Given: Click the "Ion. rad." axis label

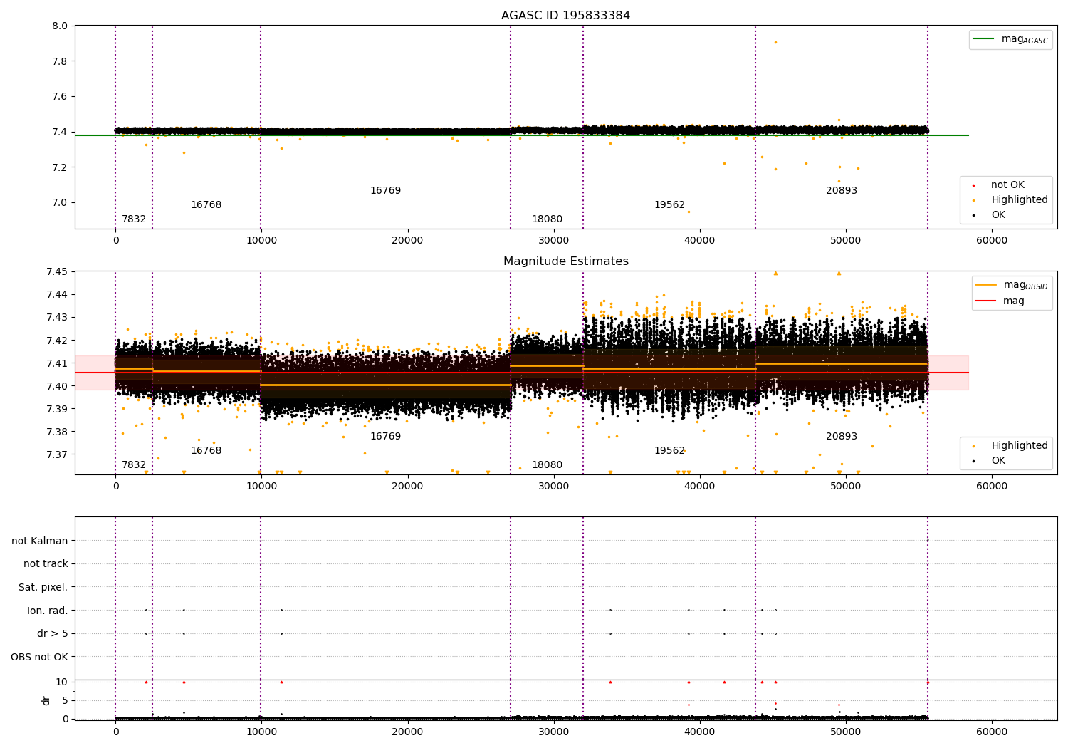Looking at the screenshot, I should [48, 611].
